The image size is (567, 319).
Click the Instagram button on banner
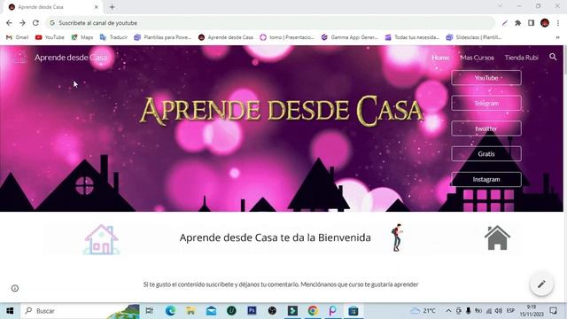(x=486, y=179)
